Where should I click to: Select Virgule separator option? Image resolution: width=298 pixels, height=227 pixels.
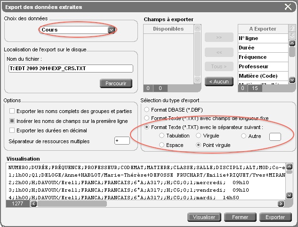[198, 136]
